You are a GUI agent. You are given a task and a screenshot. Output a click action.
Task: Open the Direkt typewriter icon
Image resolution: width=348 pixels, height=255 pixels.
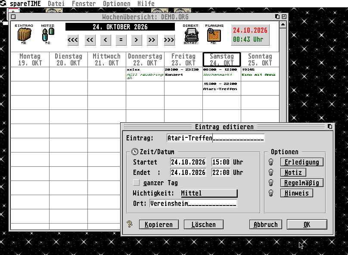click(191, 35)
